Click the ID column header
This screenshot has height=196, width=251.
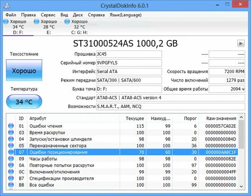(21, 118)
